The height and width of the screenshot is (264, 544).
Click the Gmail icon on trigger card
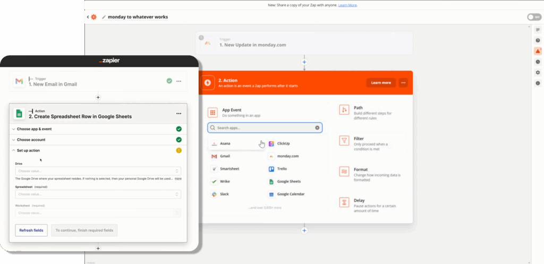point(19,81)
